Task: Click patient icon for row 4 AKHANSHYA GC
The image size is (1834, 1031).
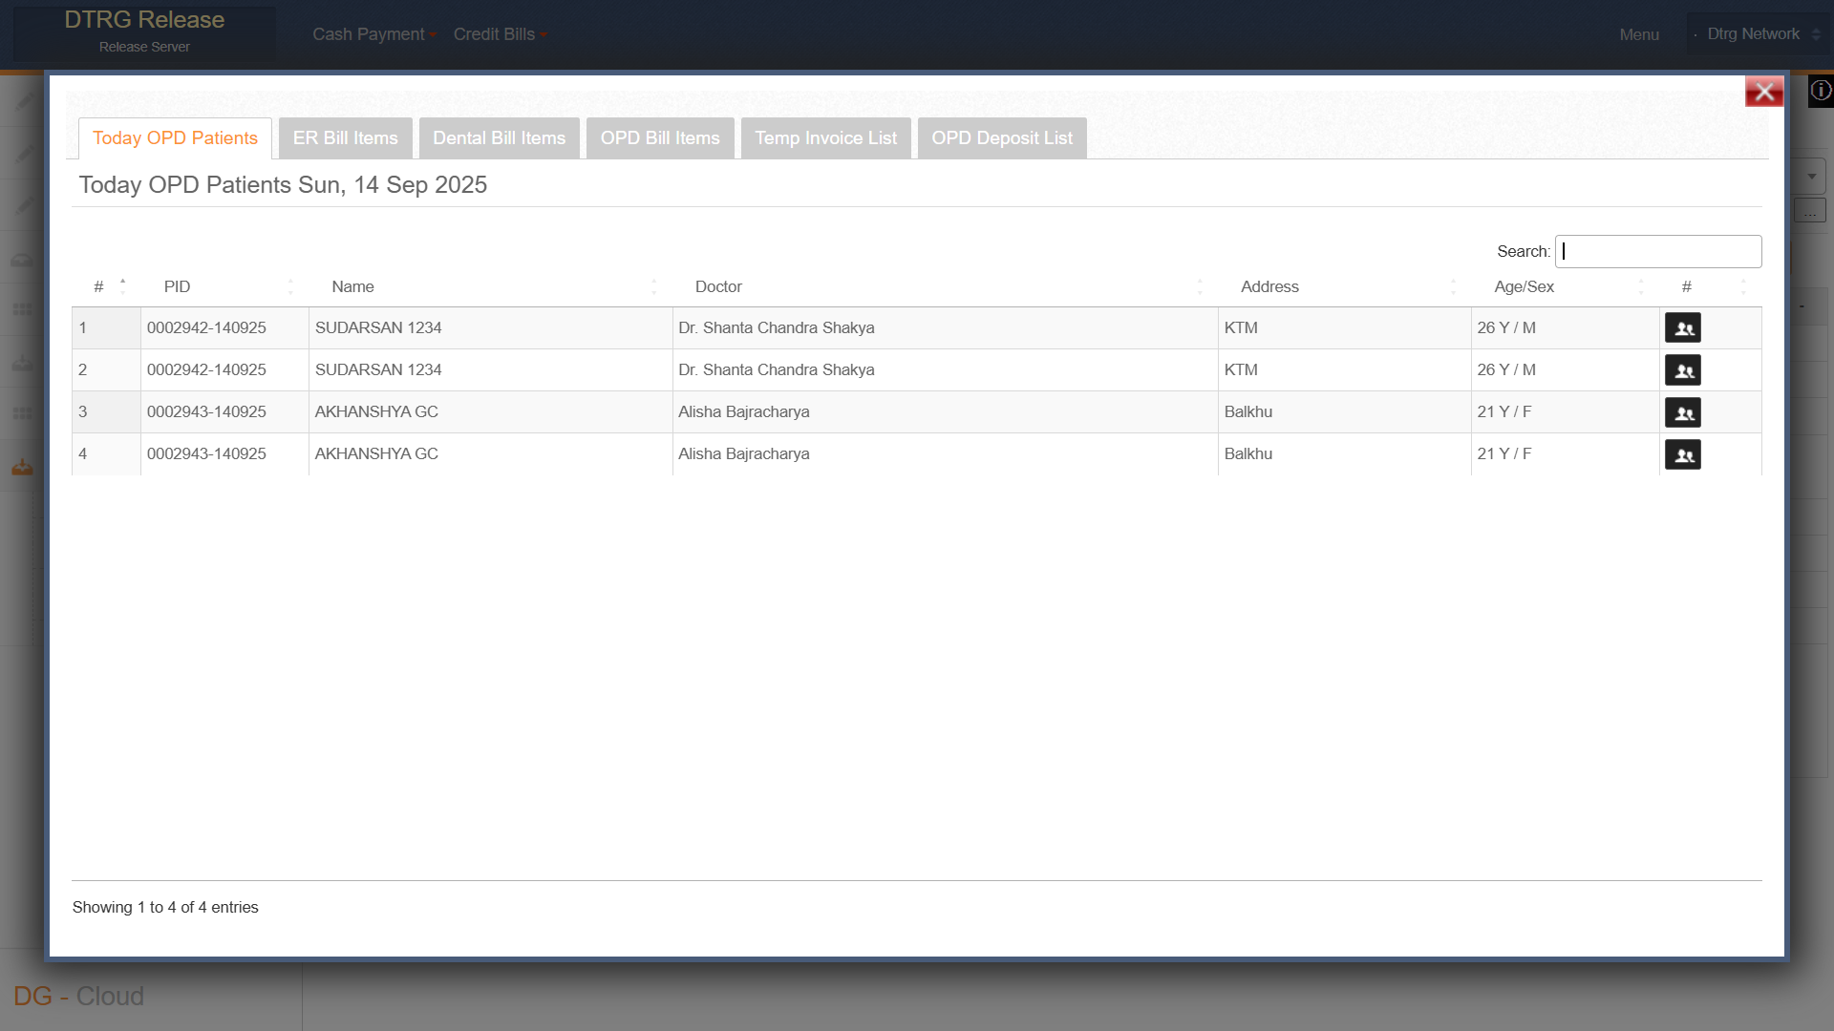Action: [x=1682, y=453]
